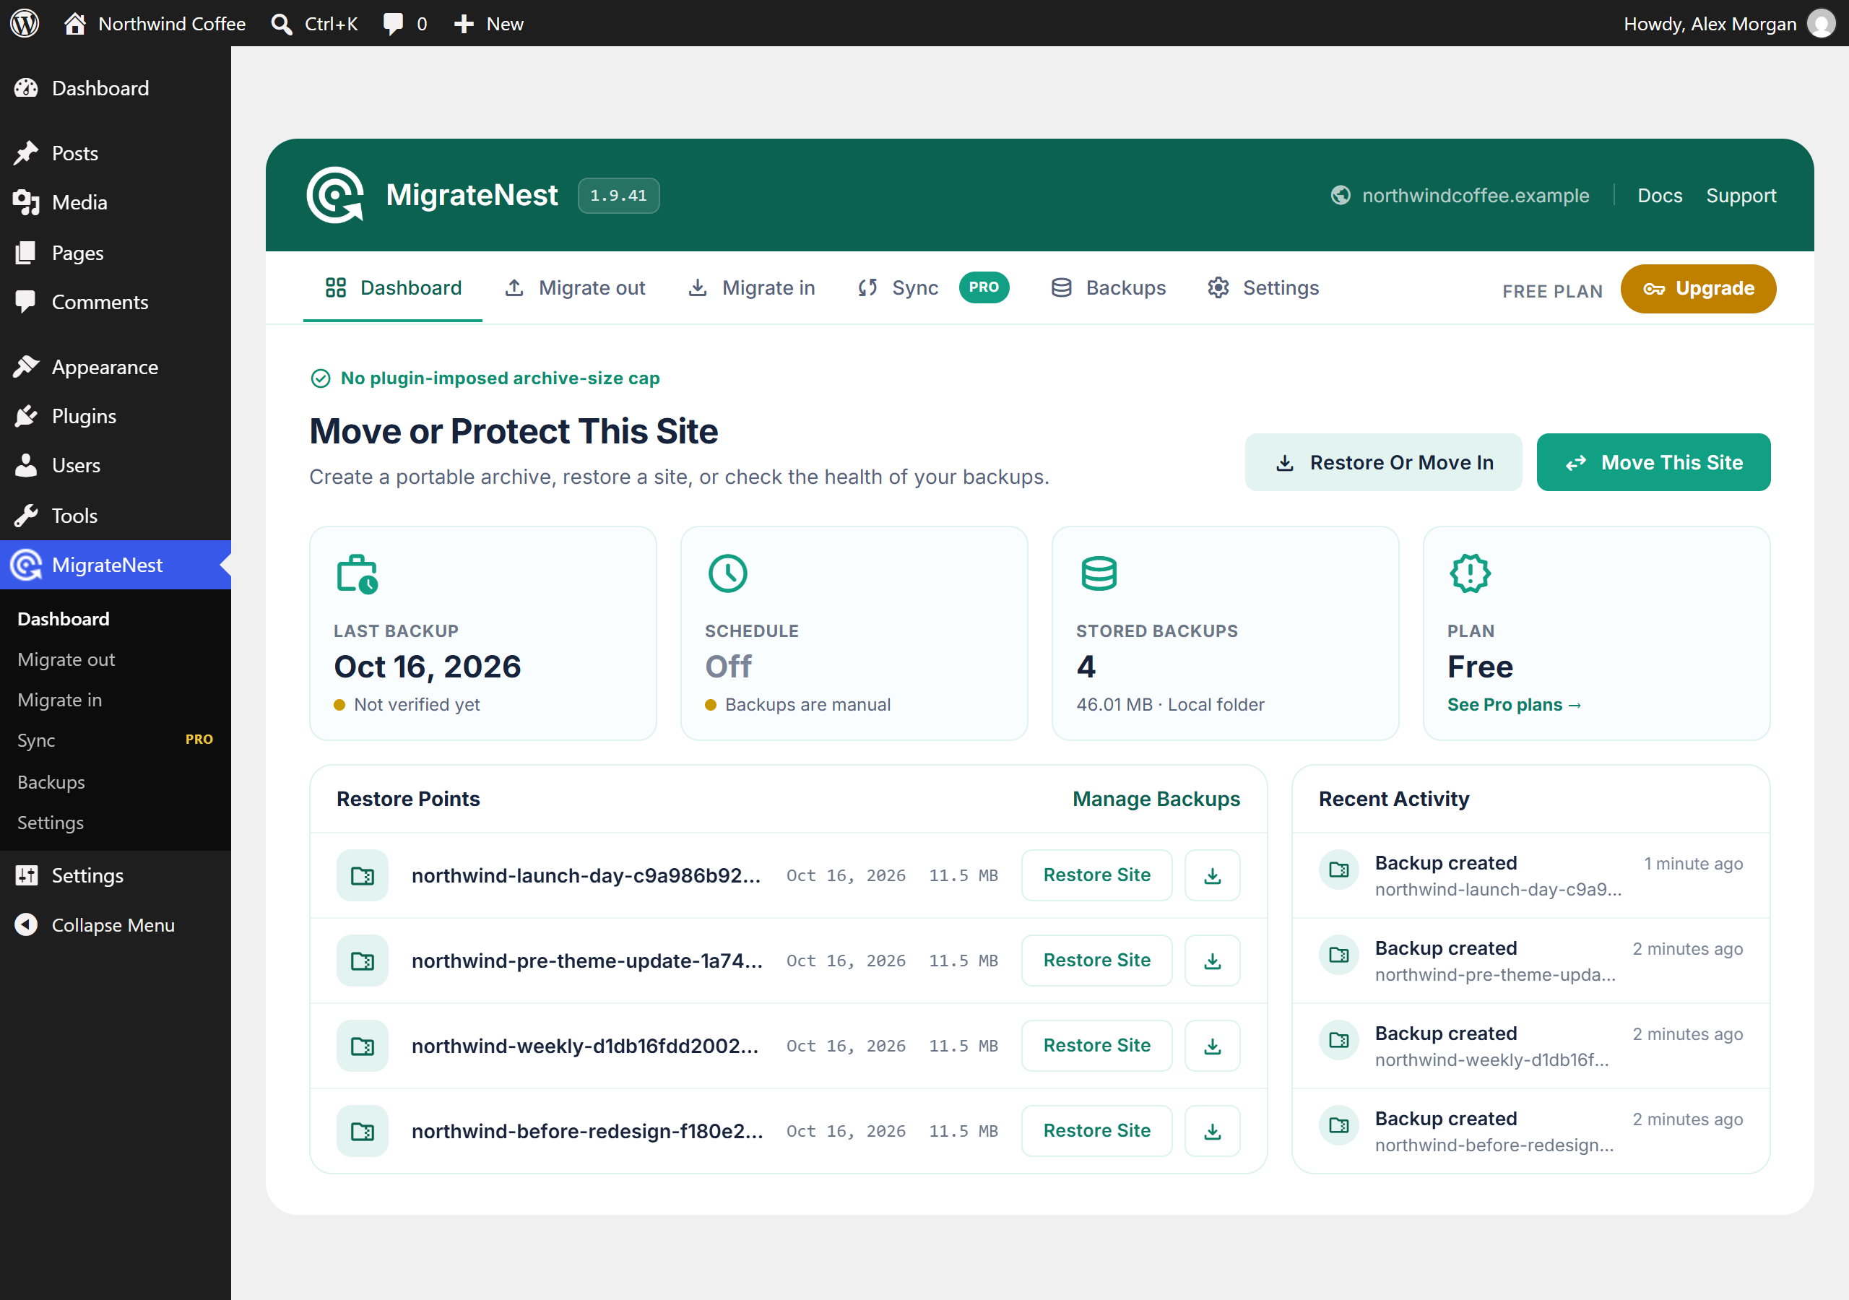
Task: Download the northwind-before-redesign backup archive
Action: [x=1212, y=1132]
